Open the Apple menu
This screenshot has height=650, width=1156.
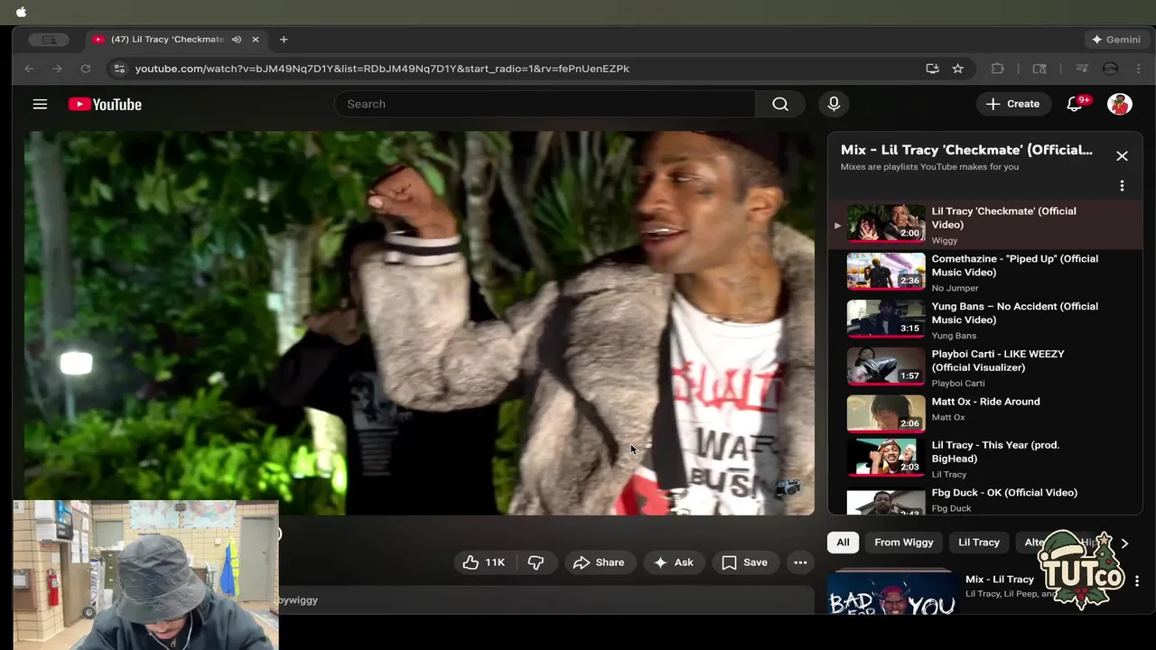pos(21,12)
